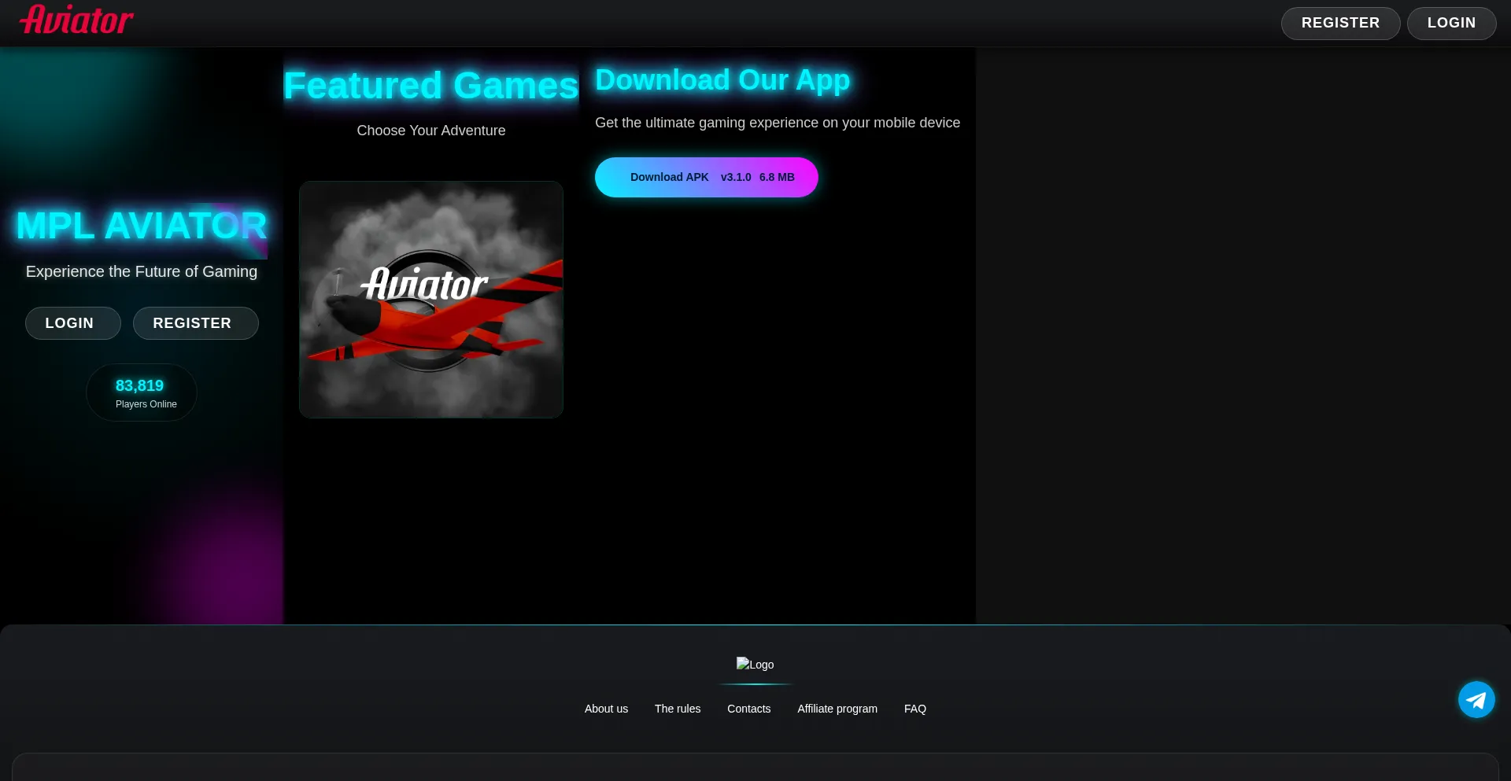Click the Aviator logo in the header
This screenshot has height=781, width=1511.
click(76, 20)
